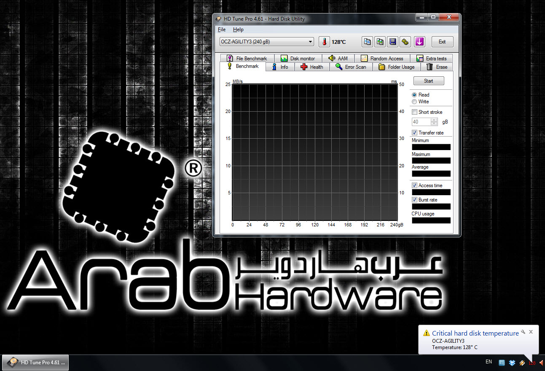Toggle the Burst rate checkbox
545x371 pixels.
415,200
